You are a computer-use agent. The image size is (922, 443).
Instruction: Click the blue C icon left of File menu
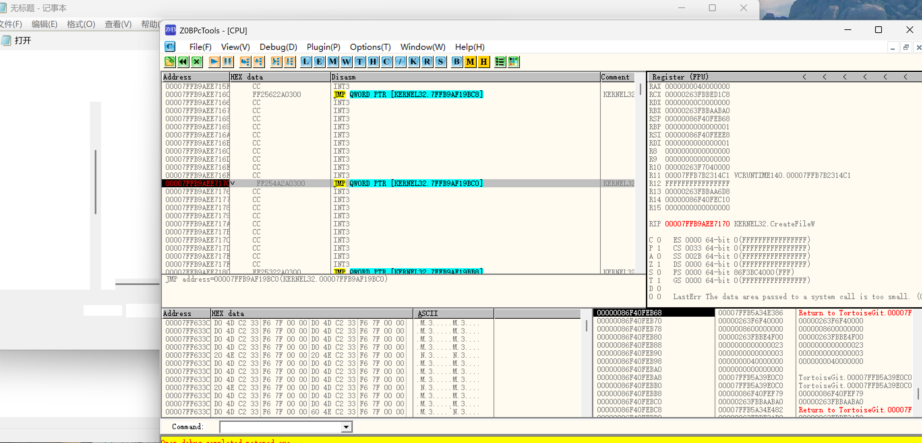[170, 46]
